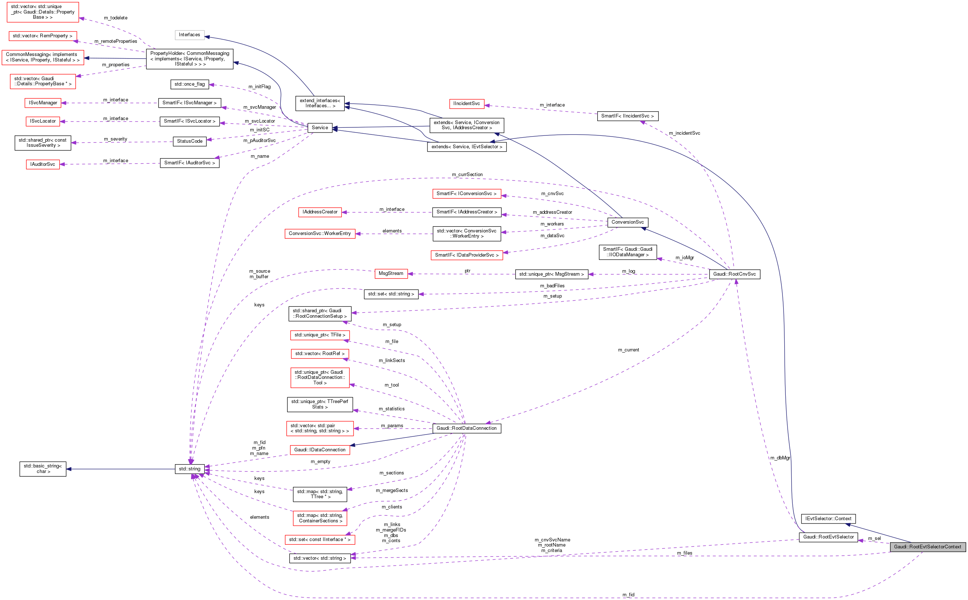
Task: Open std::map< std::string, ContainerSections > node
Action: coord(320,518)
